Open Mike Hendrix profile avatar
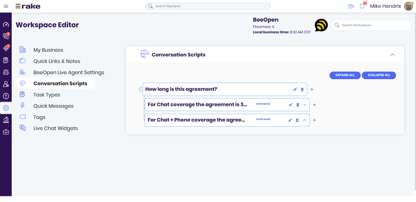Viewport: 416px width, 202px height. click(x=409, y=6)
